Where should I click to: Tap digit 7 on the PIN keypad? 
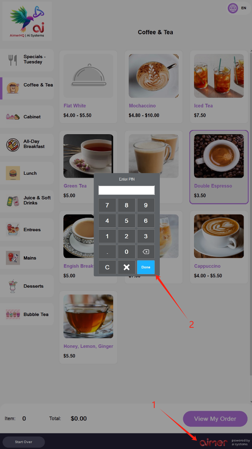coord(107,205)
